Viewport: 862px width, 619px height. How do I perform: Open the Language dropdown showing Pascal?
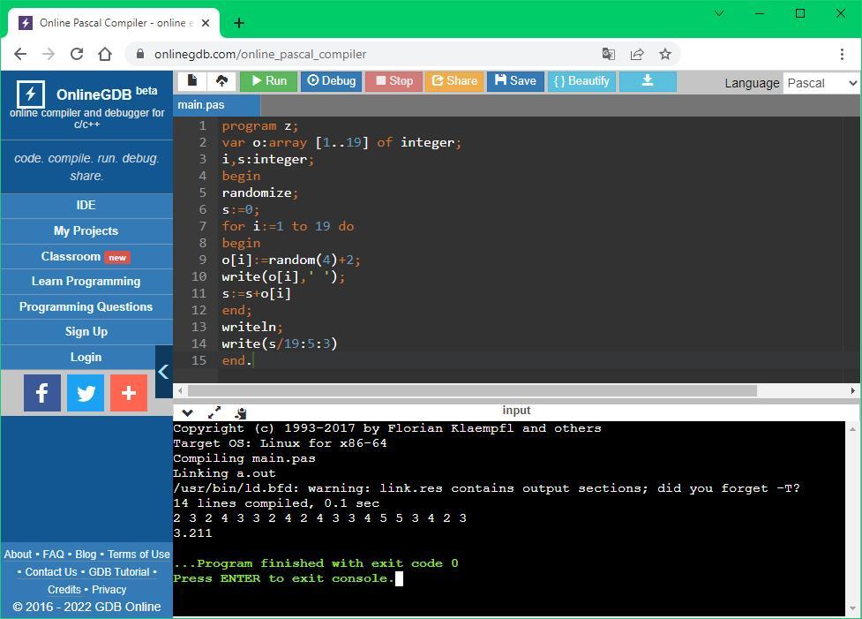821,83
